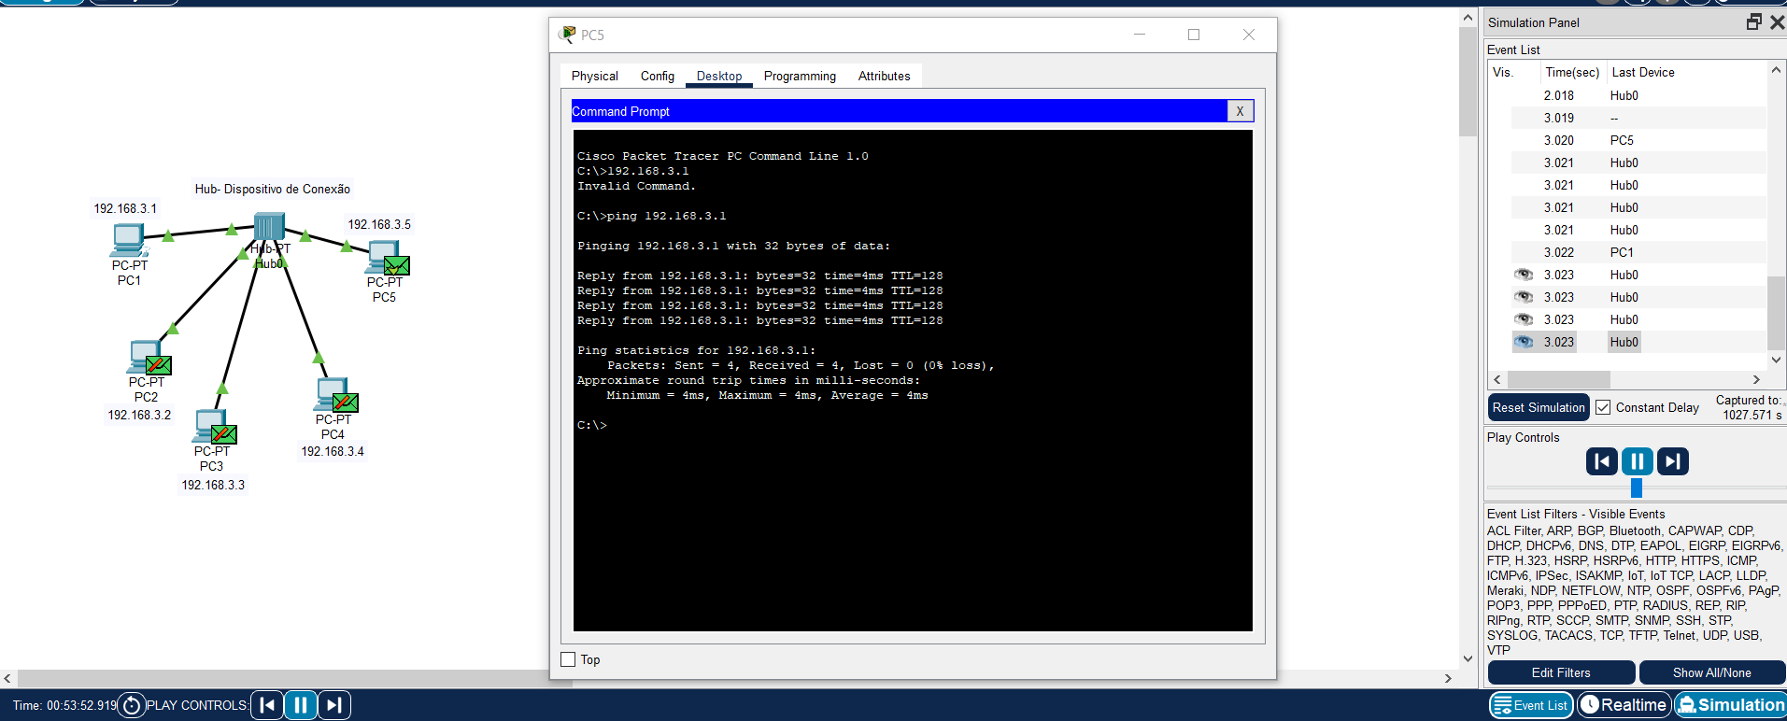Click the Hub- Dispositivo de Conexão note
The image size is (1787, 721).
pos(273,189)
